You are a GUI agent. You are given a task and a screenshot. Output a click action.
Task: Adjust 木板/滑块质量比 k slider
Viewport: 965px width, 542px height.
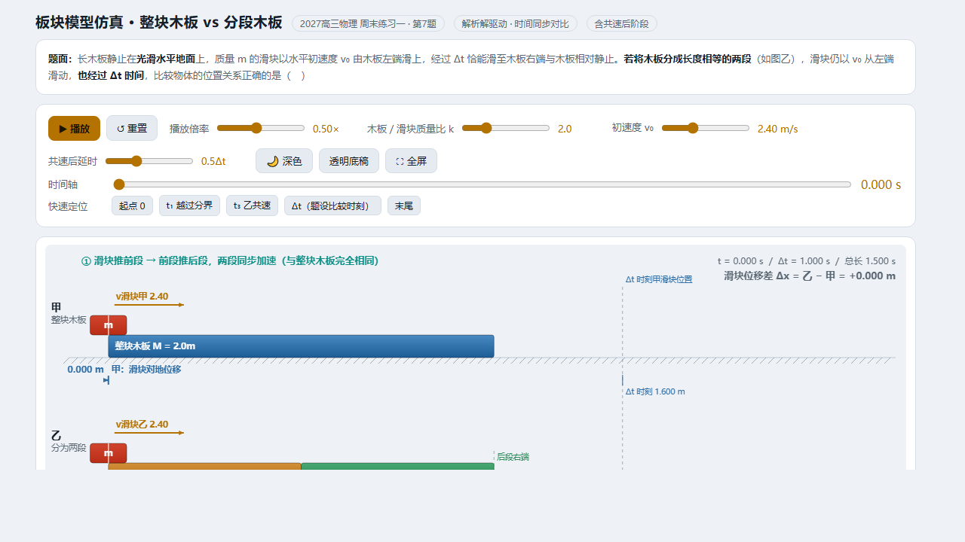(506, 128)
